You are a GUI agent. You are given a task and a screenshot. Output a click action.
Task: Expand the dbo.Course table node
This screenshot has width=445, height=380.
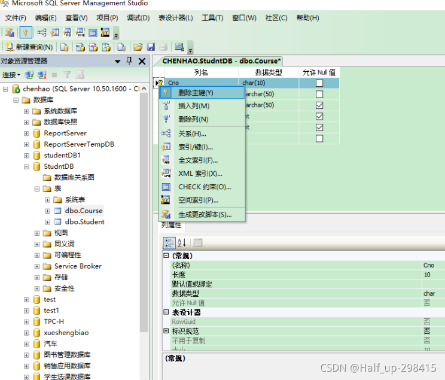pos(47,211)
